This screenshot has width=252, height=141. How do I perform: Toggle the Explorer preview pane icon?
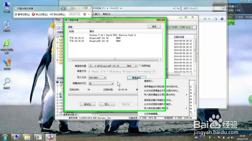[x=215, y=19]
